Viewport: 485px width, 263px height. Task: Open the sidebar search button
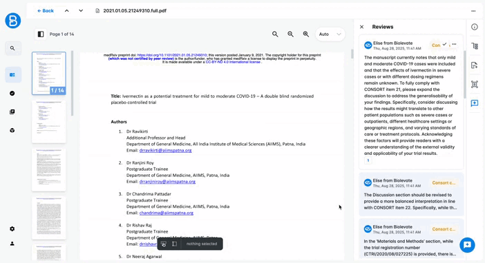(x=13, y=48)
